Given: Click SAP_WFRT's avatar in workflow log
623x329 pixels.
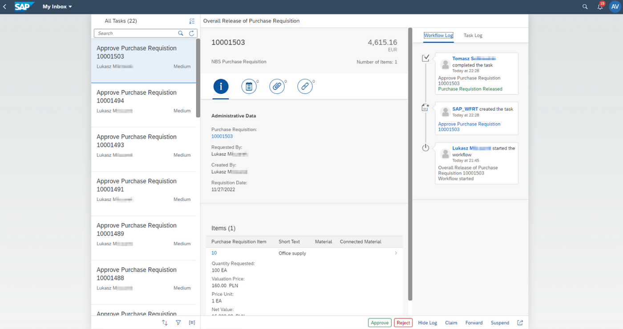Looking at the screenshot, I should [x=445, y=112].
